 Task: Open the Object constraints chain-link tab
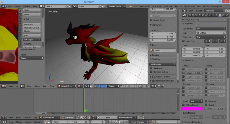click(206, 15)
